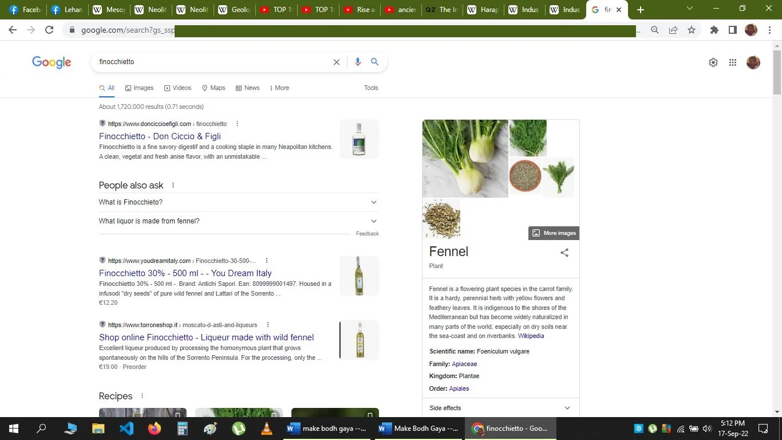Open the Google apps grid
The height and width of the screenshot is (440, 782).
pyautogui.click(x=733, y=62)
